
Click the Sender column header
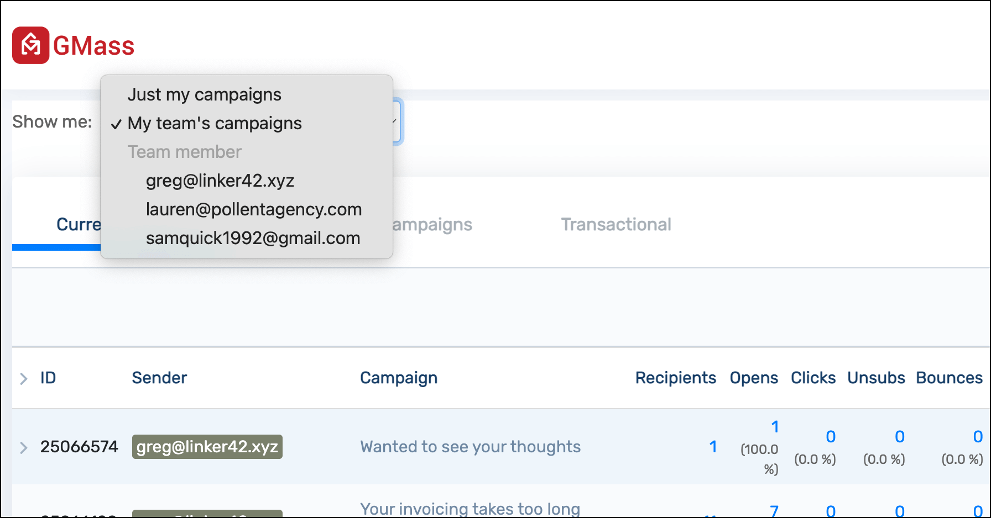[x=159, y=378]
